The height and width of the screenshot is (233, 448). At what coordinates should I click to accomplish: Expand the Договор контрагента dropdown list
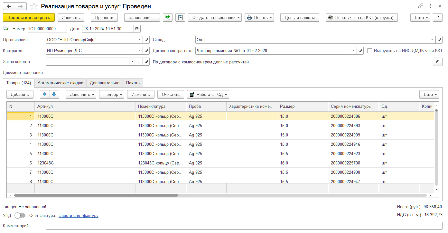point(353,51)
